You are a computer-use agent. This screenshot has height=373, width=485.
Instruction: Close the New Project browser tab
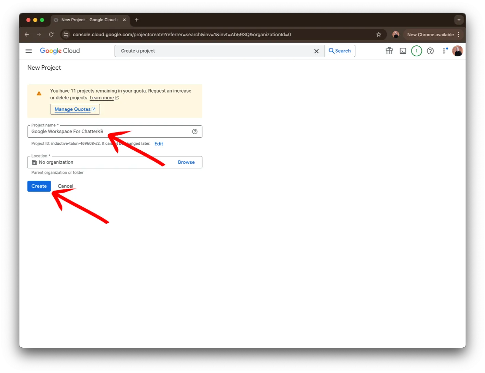pyautogui.click(x=124, y=20)
